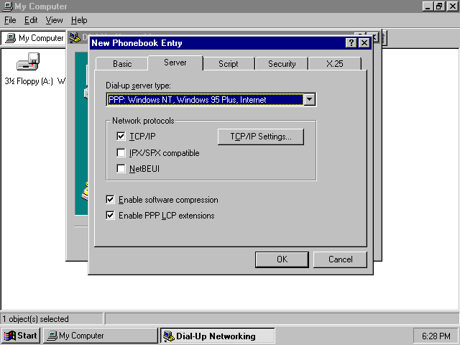The height and width of the screenshot is (345, 460).
Task: Confirm the phonebook entry with OK
Action: coord(282,259)
